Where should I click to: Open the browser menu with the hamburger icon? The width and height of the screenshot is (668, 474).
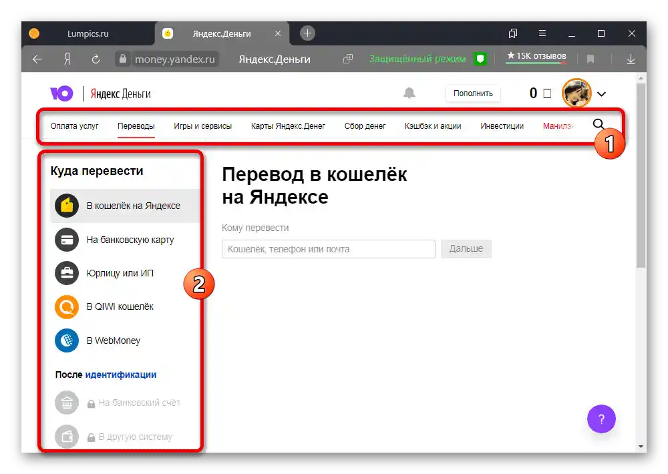[x=542, y=33]
